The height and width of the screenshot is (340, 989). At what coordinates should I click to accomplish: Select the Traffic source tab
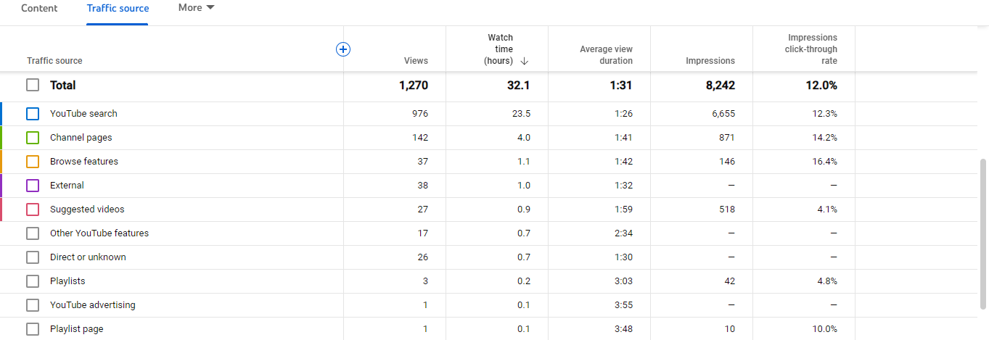click(x=118, y=9)
